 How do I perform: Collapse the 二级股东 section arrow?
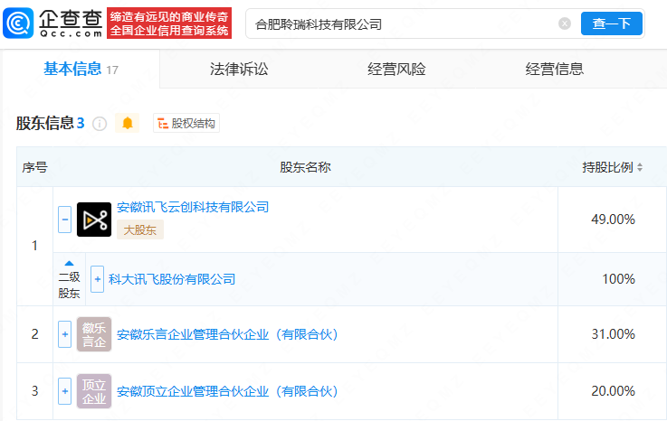click(x=69, y=264)
